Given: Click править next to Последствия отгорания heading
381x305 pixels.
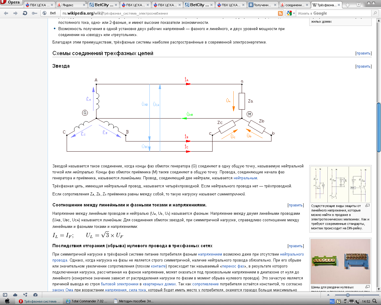Looking at the screenshot, I should coord(296,246).
